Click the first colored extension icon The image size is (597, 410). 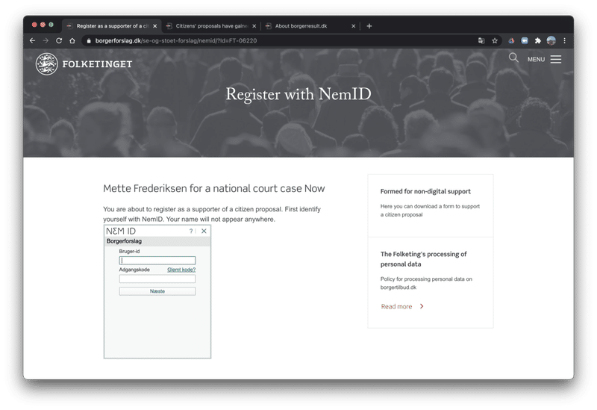511,41
